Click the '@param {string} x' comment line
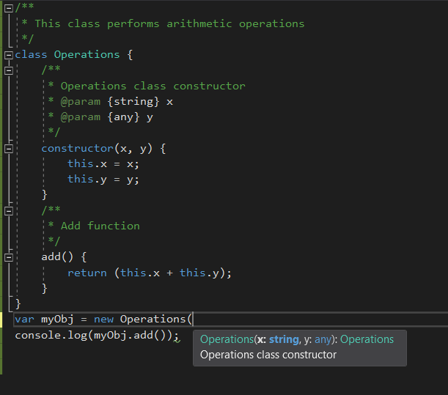This screenshot has width=448, height=395. click(110, 101)
